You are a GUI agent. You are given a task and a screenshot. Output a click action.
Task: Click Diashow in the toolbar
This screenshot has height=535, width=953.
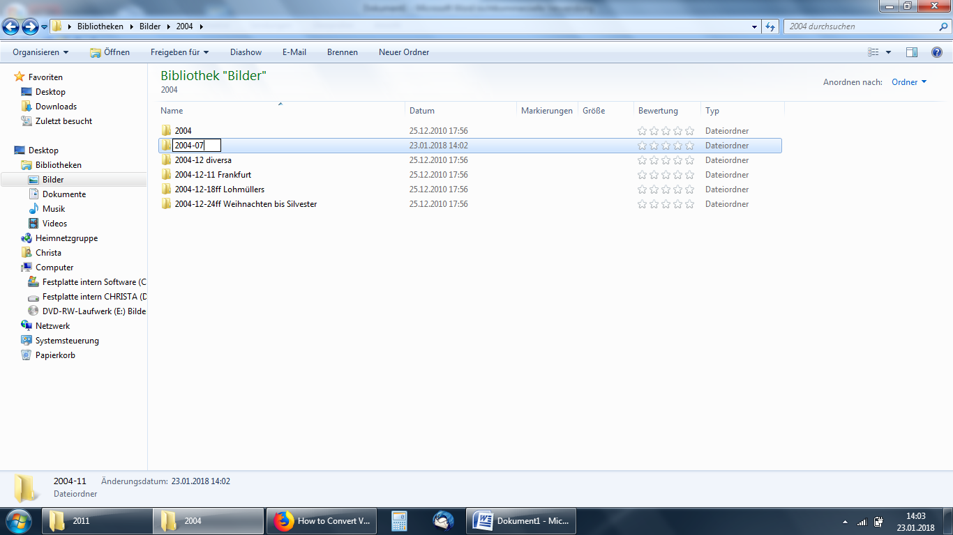[x=246, y=52]
